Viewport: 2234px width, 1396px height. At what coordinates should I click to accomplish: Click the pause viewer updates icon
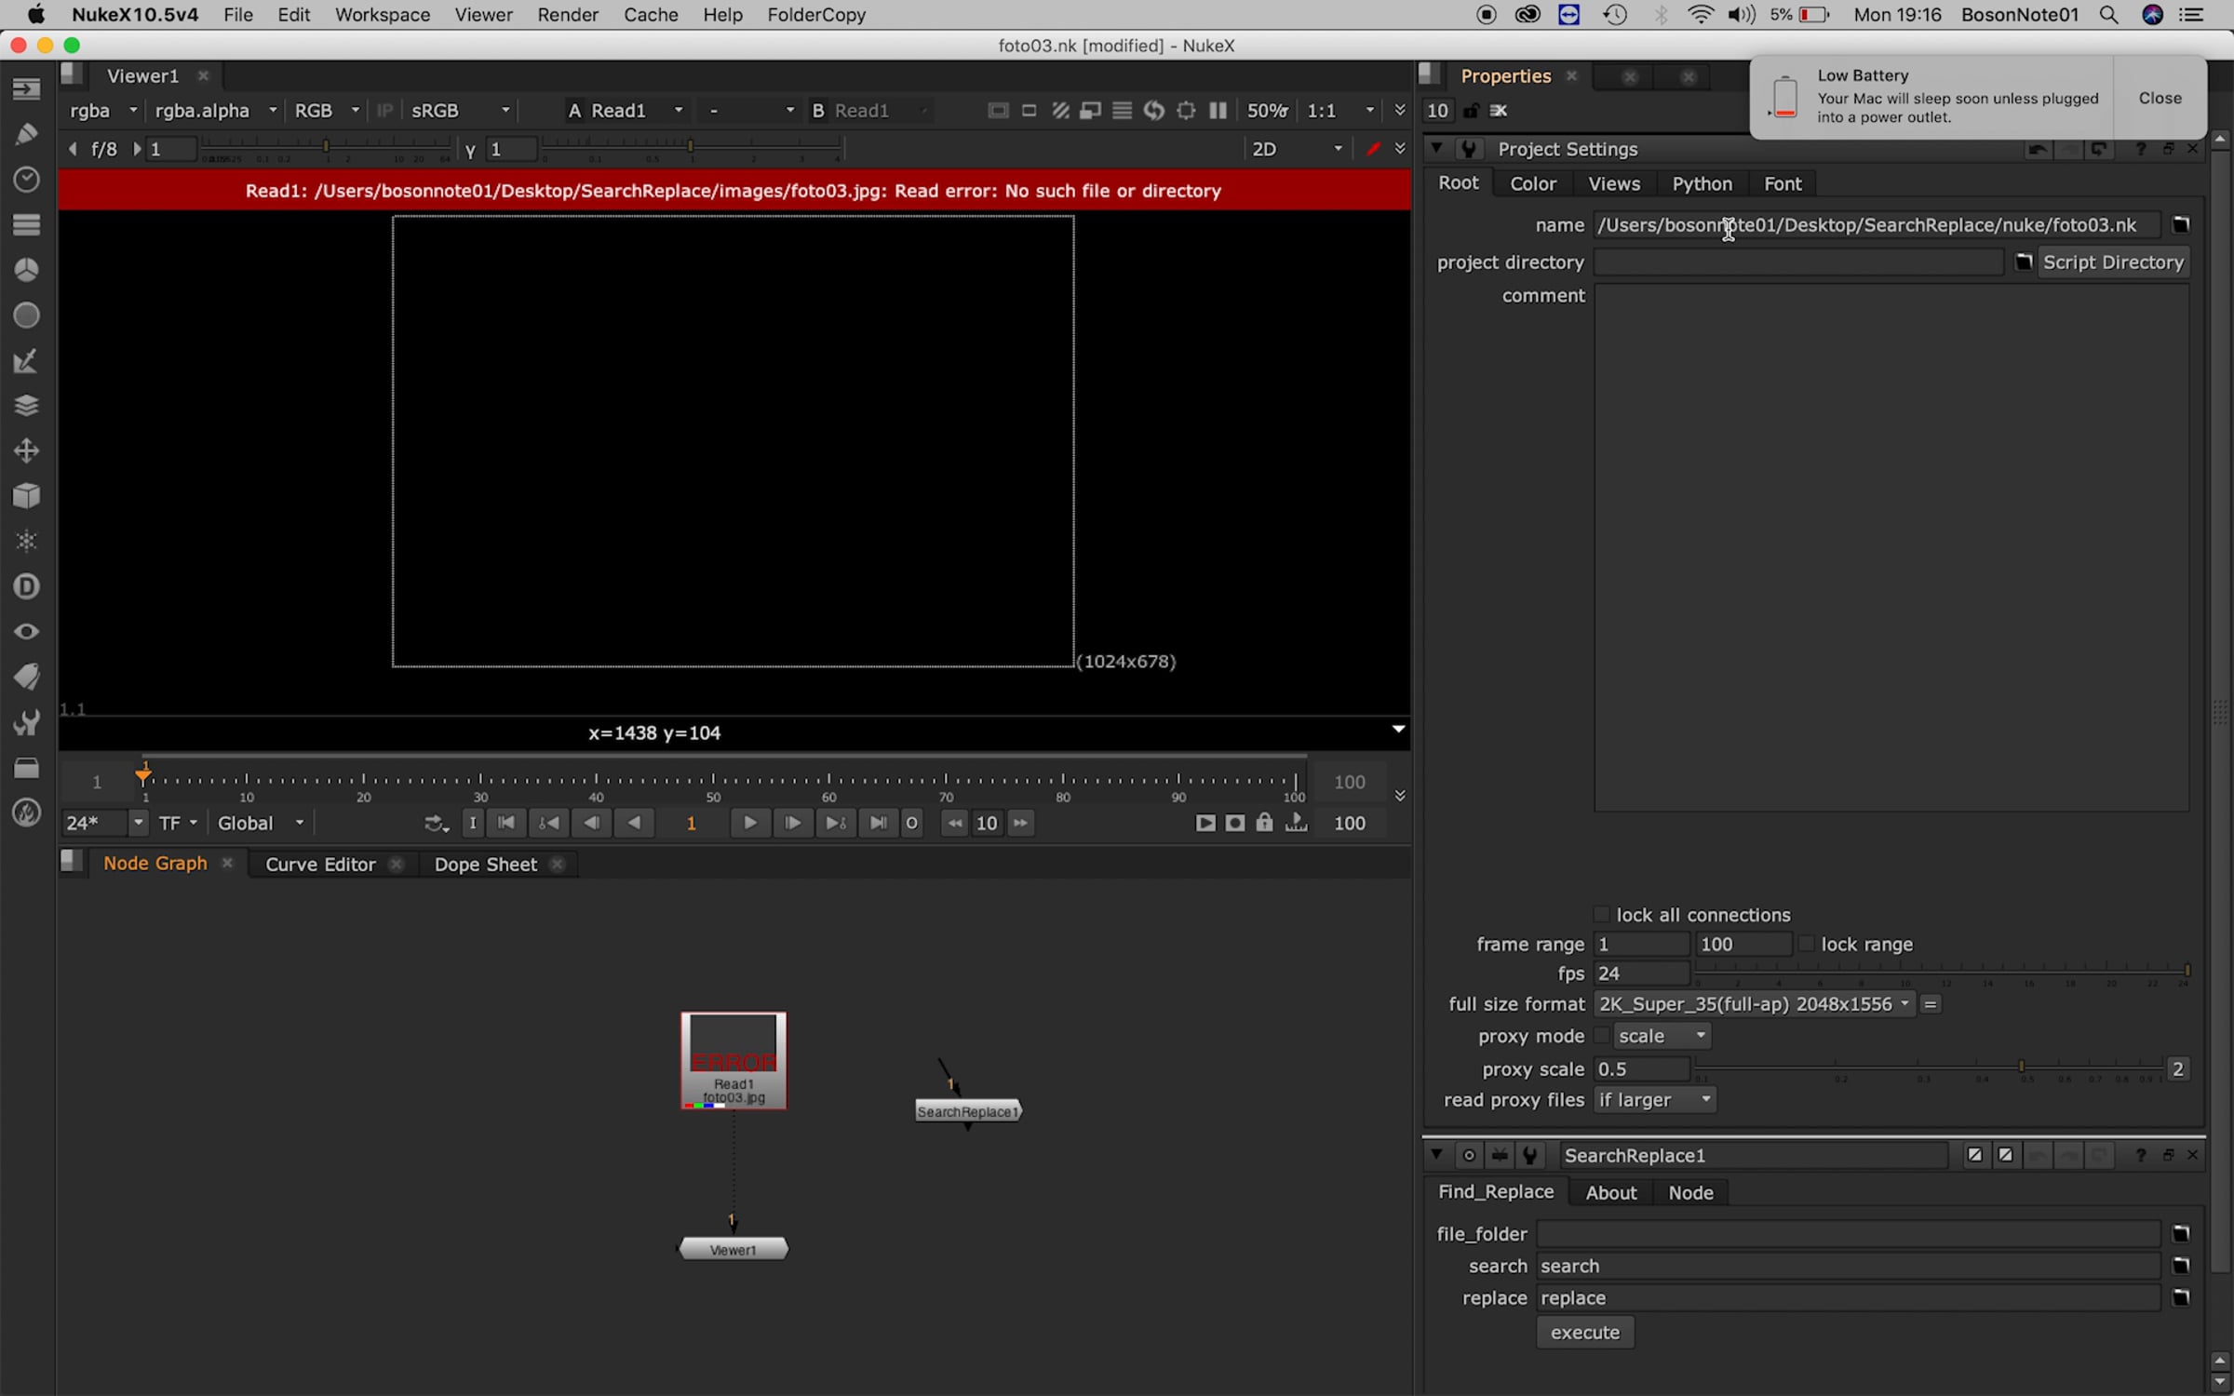tap(1218, 111)
